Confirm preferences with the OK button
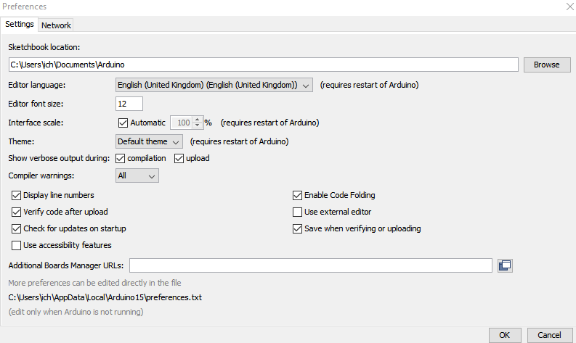The width and height of the screenshot is (576, 343). [505, 335]
